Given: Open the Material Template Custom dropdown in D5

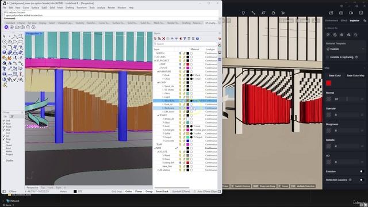Looking at the screenshot, I should [x=345, y=49].
